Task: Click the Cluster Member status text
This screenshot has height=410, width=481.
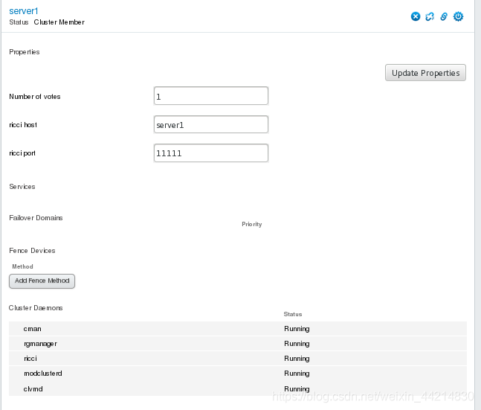Action: (x=59, y=22)
